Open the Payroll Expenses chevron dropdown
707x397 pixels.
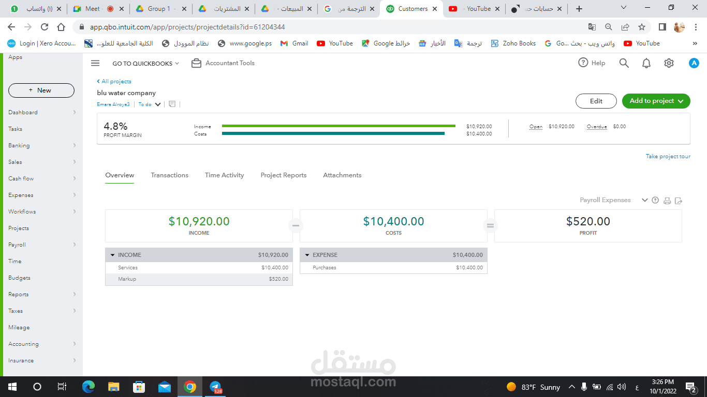[x=645, y=200]
